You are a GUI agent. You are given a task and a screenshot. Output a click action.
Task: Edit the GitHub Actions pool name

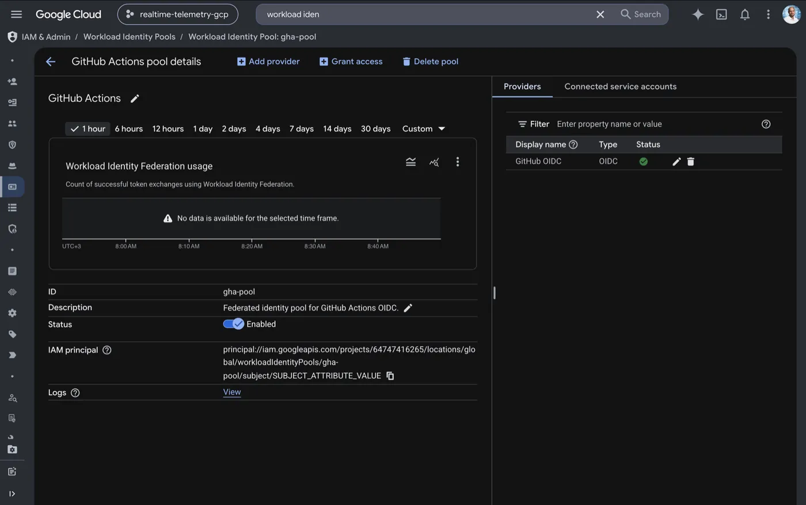click(x=135, y=98)
